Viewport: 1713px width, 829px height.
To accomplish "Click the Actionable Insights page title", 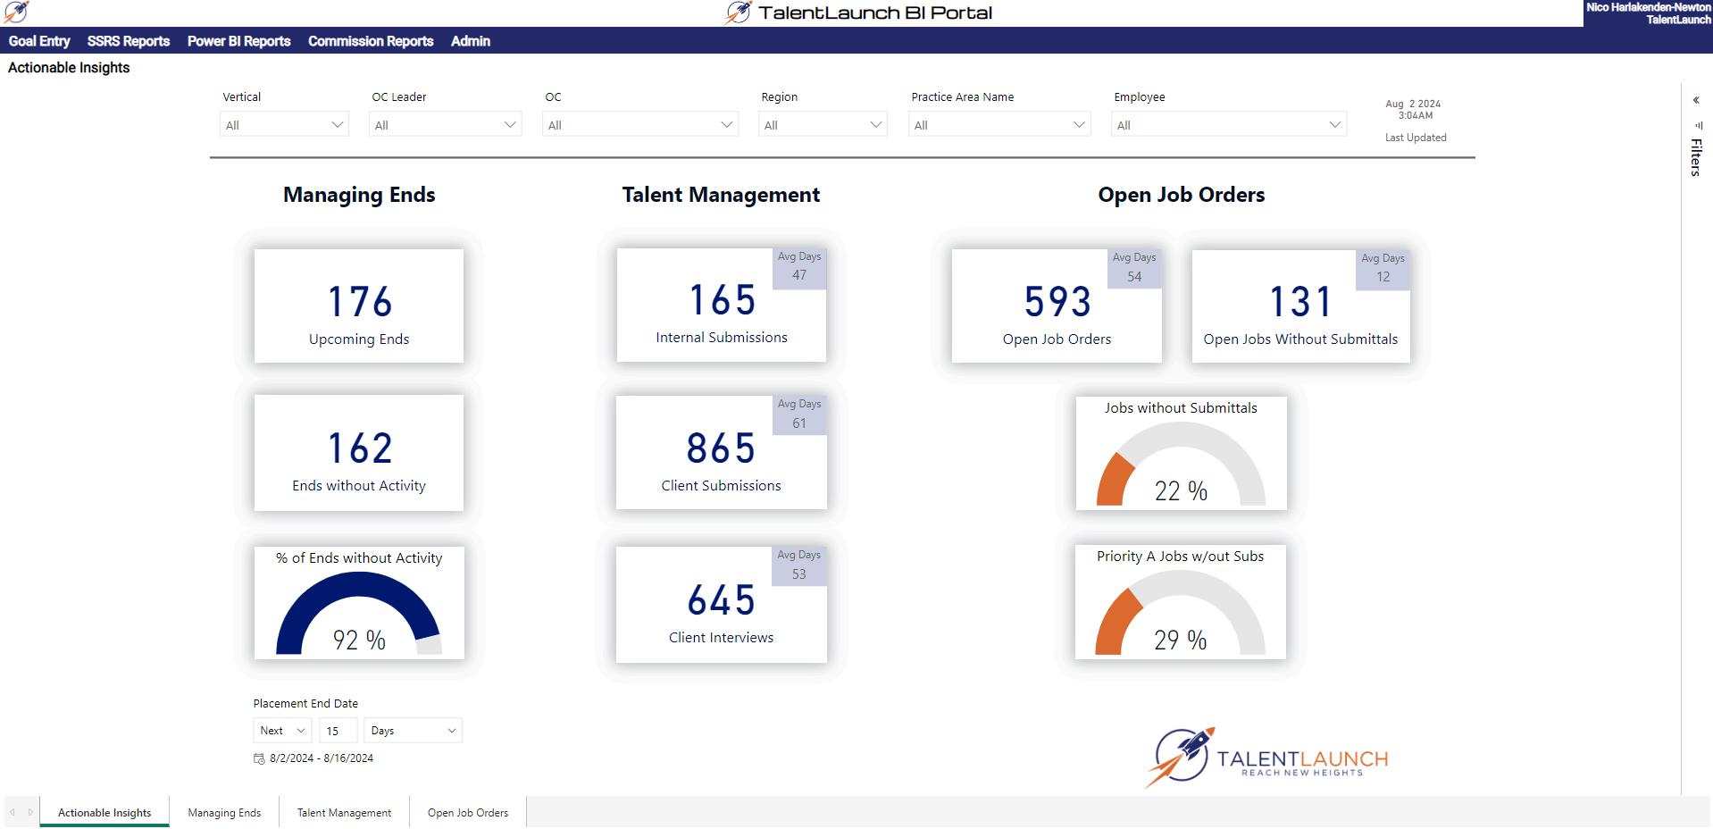I will [69, 68].
